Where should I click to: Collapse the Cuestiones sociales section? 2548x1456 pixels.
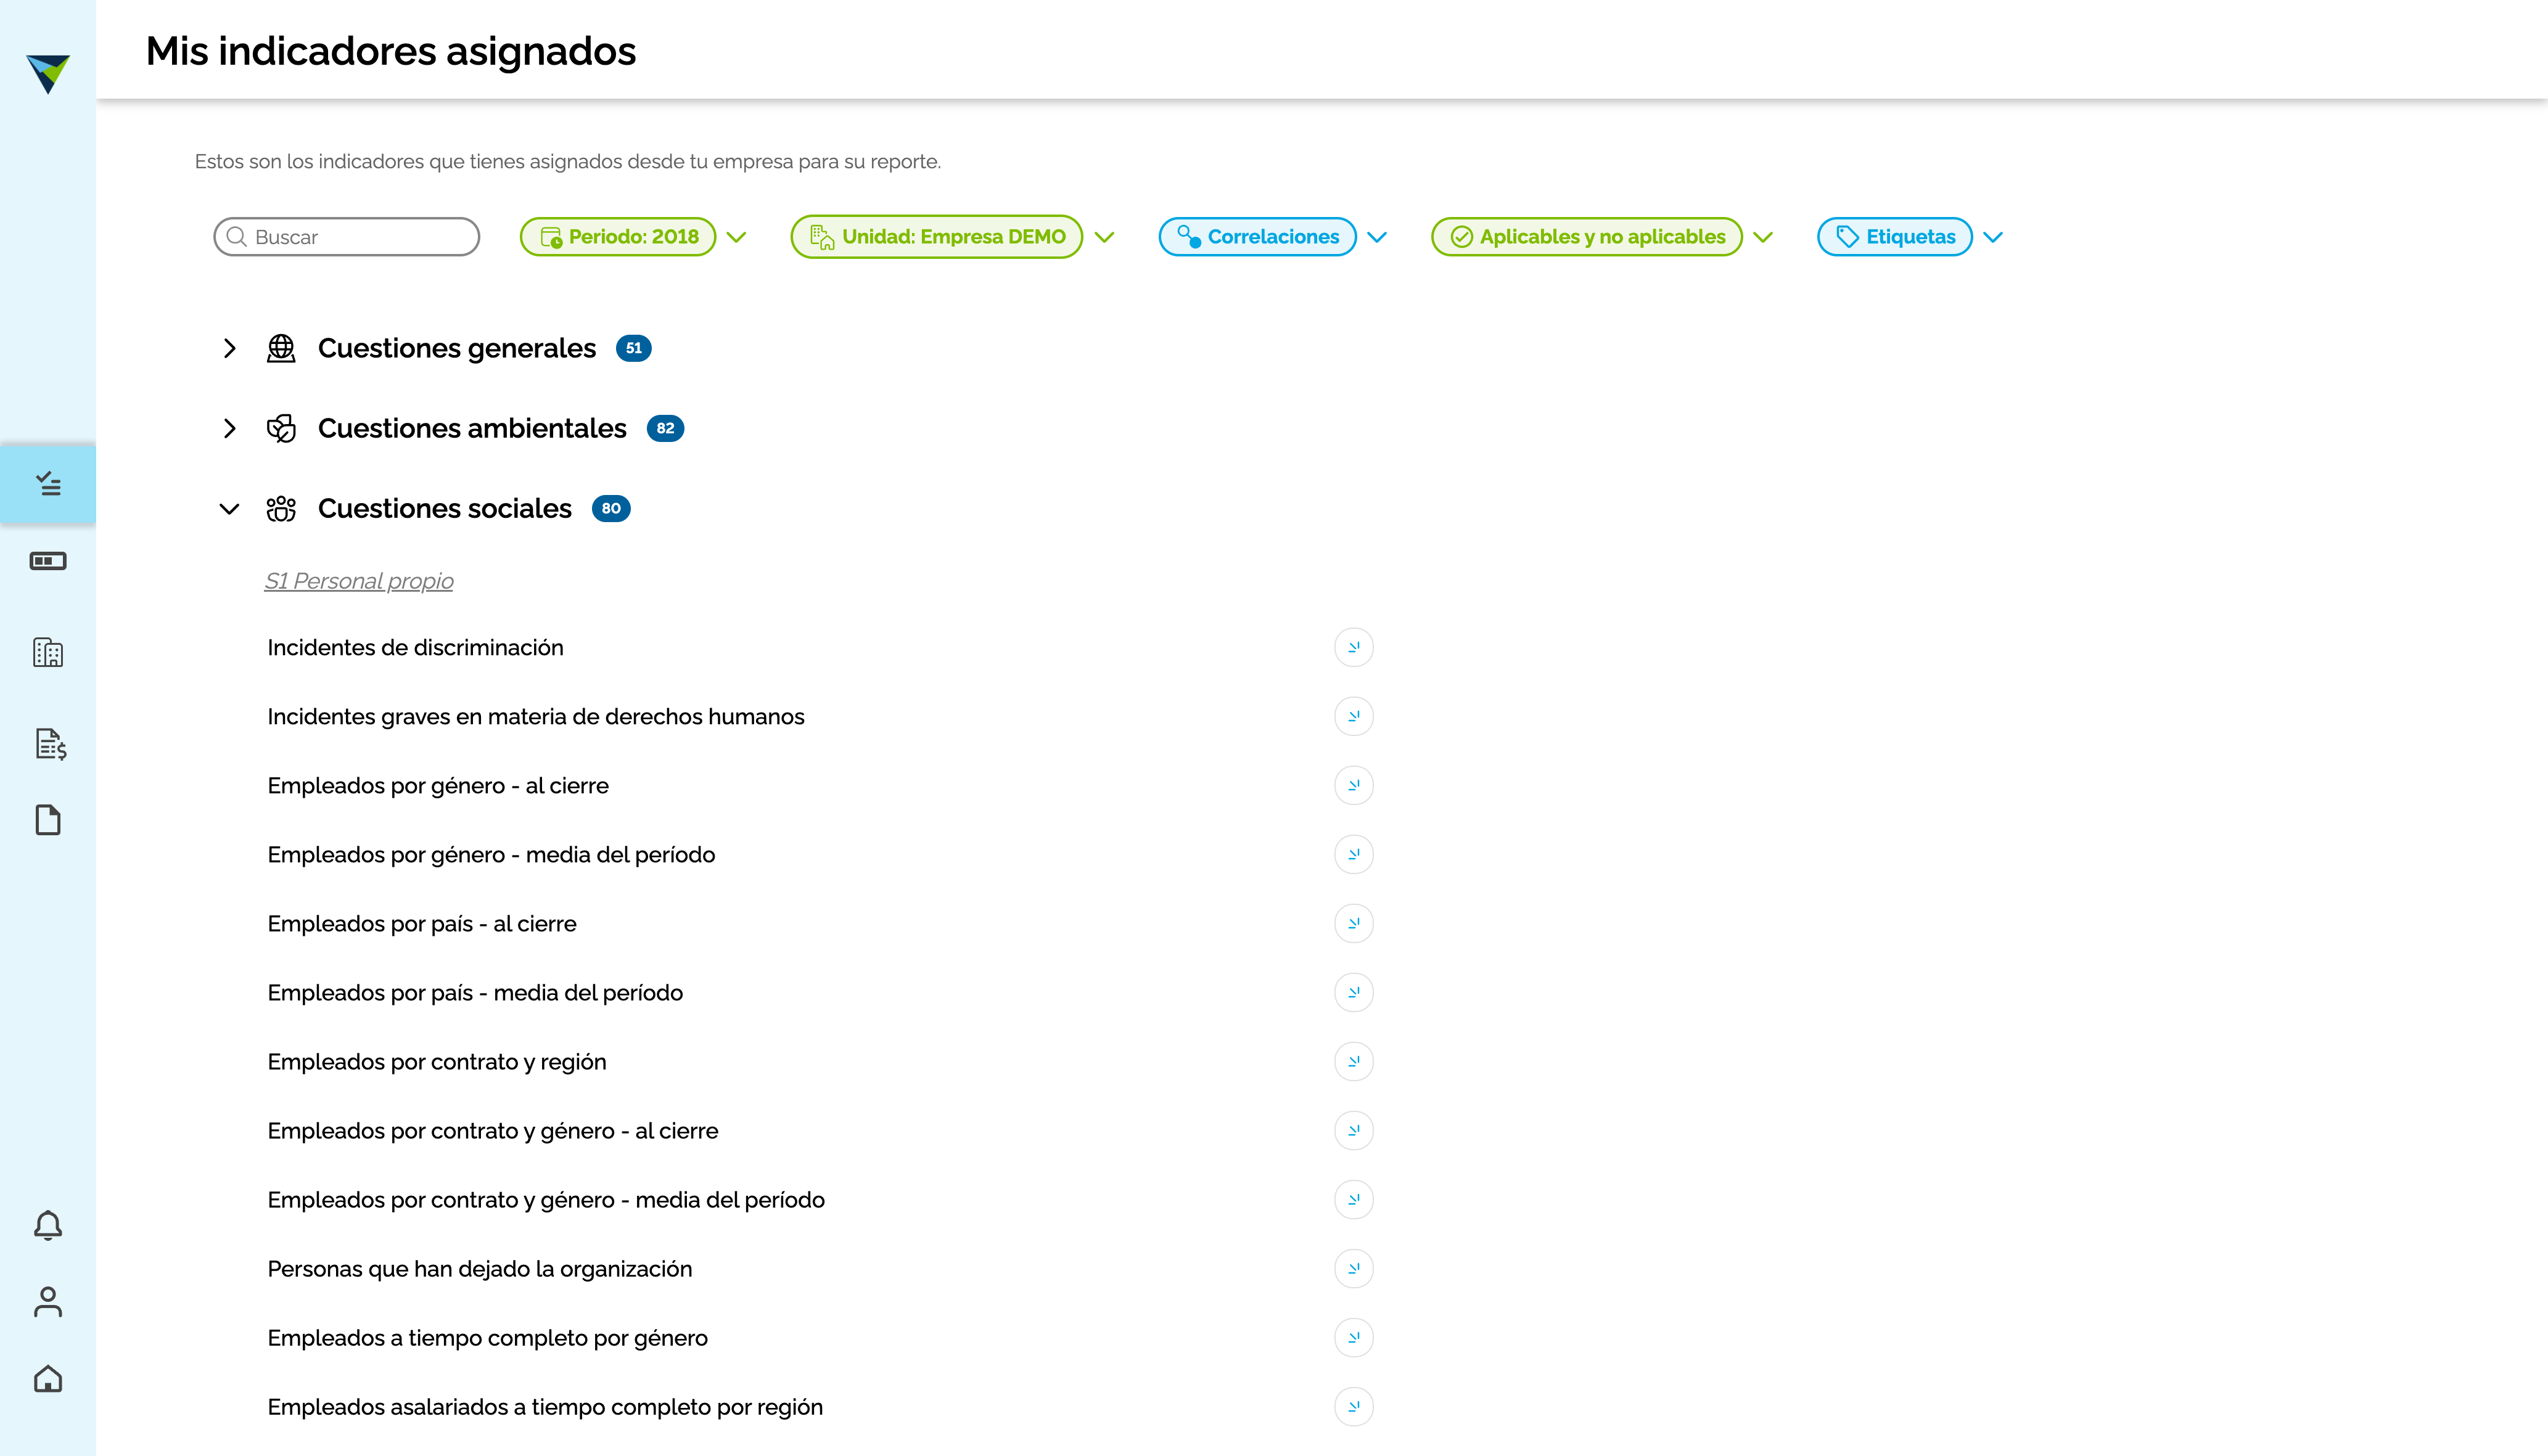[x=229, y=509]
